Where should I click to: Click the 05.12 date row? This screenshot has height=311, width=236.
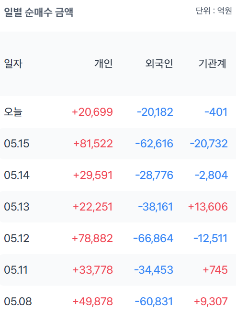tap(118, 238)
